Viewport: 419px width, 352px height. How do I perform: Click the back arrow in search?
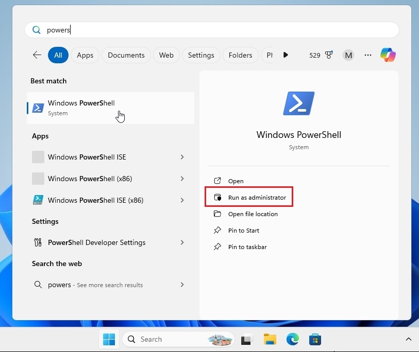(37, 55)
